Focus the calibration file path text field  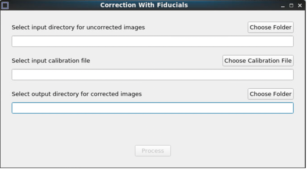(x=152, y=75)
